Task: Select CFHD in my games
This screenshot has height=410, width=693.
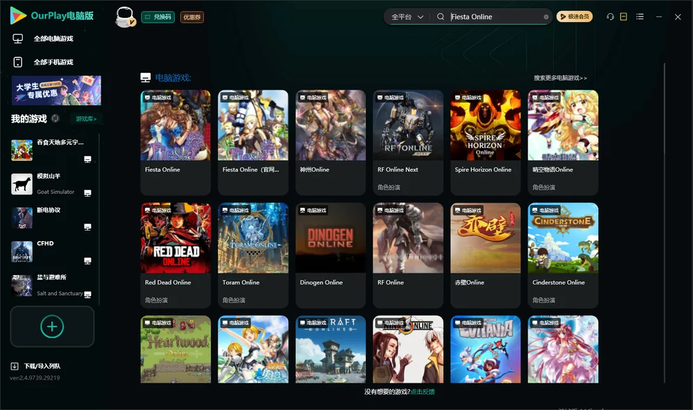Action: coord(52,252)
